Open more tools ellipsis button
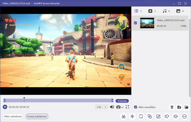This screenshot has height=122, width=191. [184, 116]
